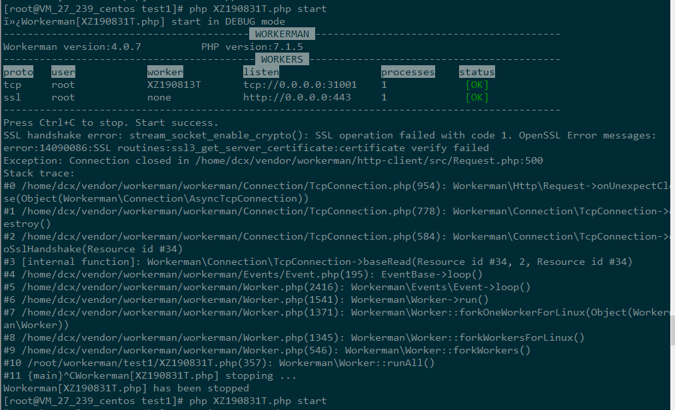Select the processes column header

coord(408,72)
